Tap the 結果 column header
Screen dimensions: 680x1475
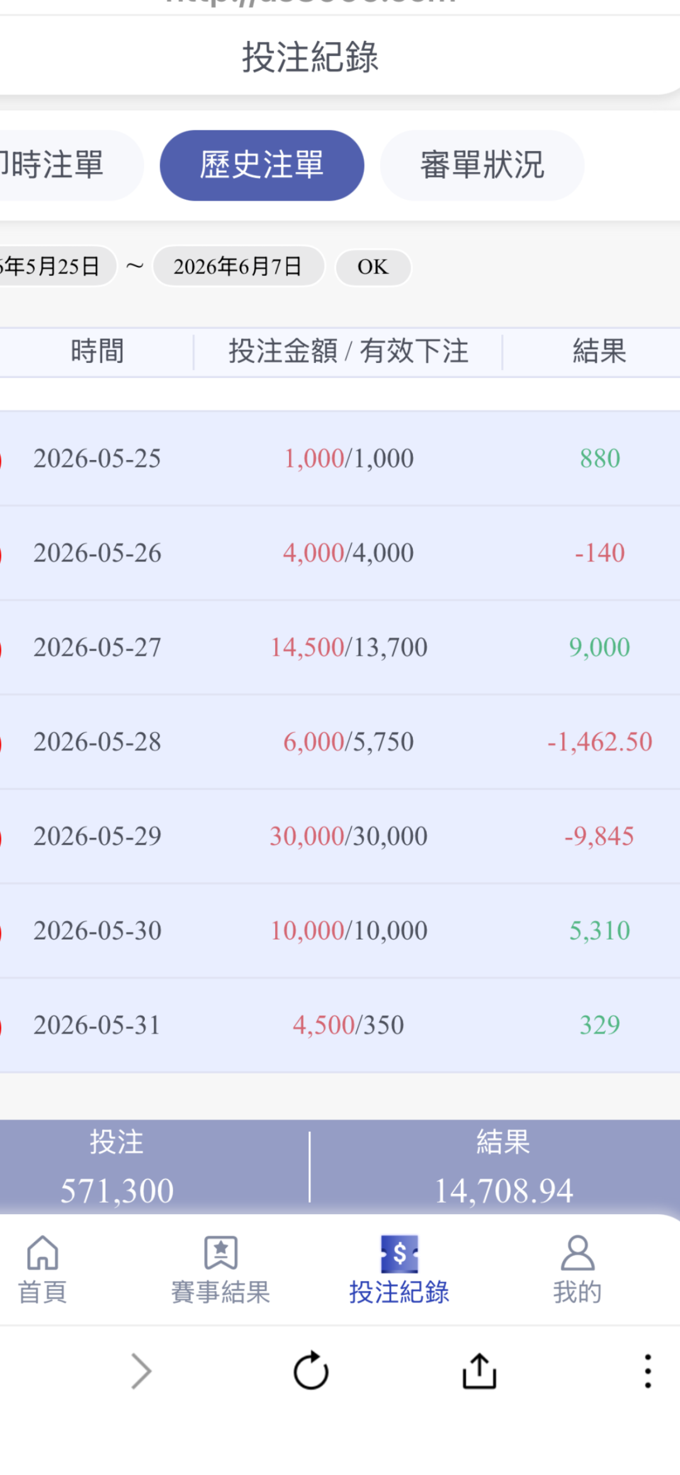[x=599, y=351]
